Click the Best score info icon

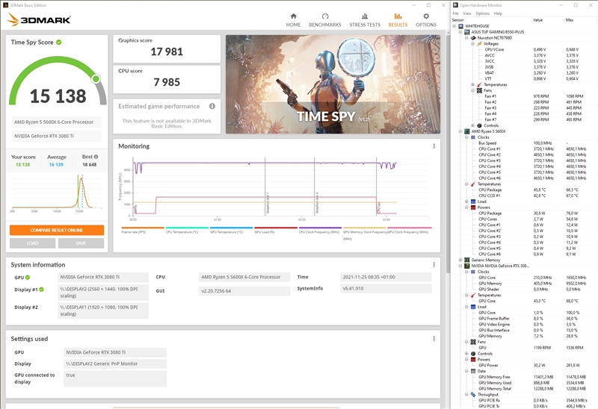96,157
